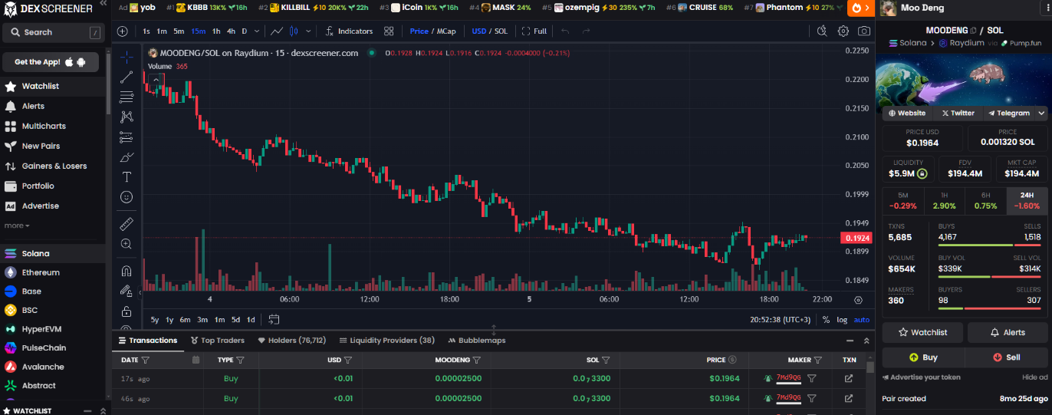The width and height of the screenshot is (1052, 415).
Task: Expand more social links dropdown
Action: click(x=1041, y=113)
